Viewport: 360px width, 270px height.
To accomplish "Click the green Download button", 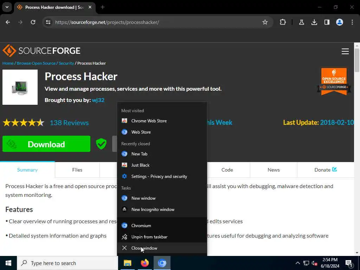I will pyautogui.click(x=46, y=144).
